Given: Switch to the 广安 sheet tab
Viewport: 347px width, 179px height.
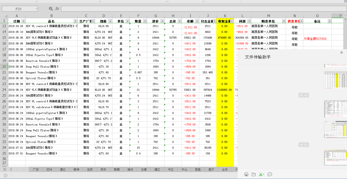Looking at the screenshot, I should coord(36,170).
